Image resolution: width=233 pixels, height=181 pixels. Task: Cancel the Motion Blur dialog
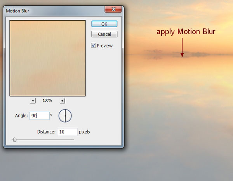click(104, 34)
